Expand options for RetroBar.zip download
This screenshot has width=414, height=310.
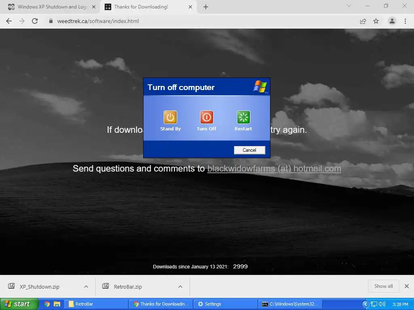tap(180, 287)
